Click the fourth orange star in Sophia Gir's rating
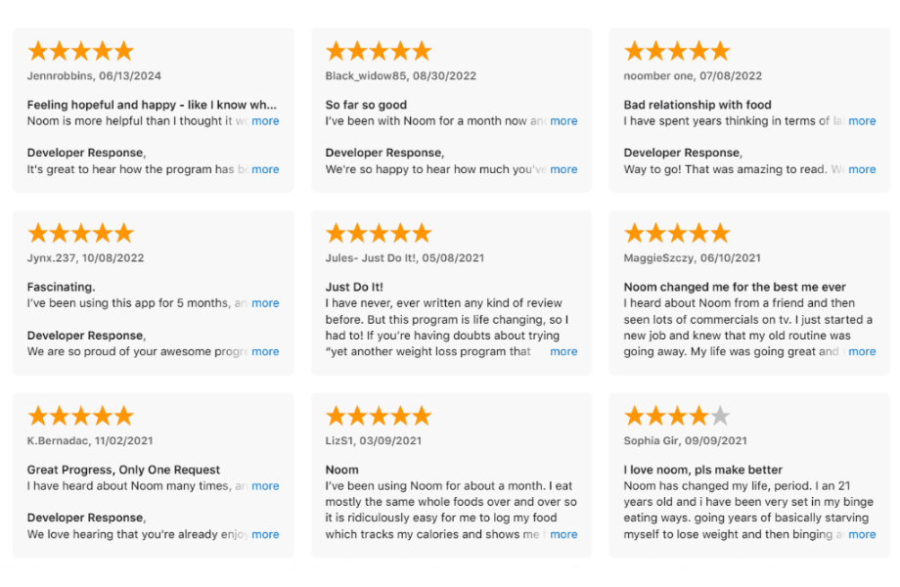900x587 pixels. tap(697, 415)
